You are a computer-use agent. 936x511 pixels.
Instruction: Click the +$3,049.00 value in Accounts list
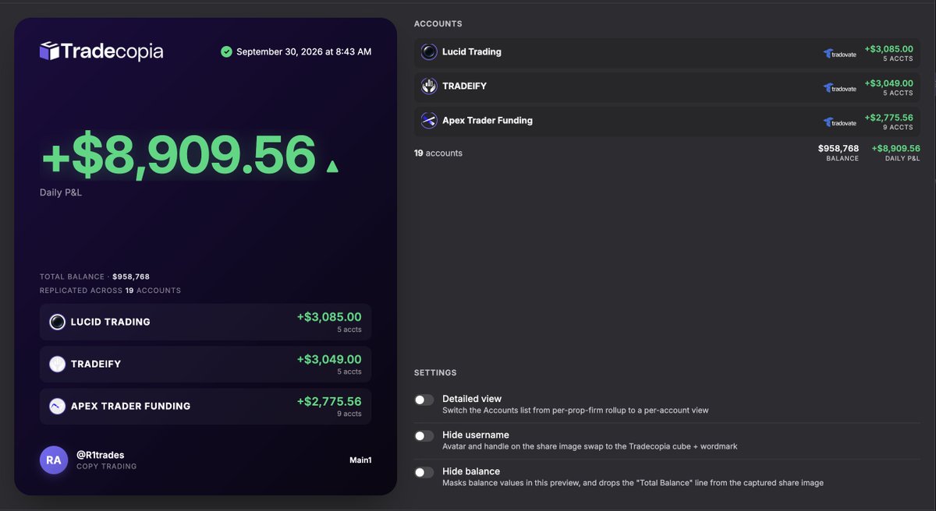point(888,83)
